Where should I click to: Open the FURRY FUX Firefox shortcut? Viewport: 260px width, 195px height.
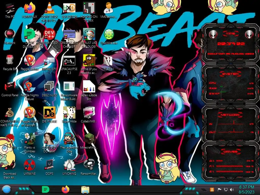30,8
